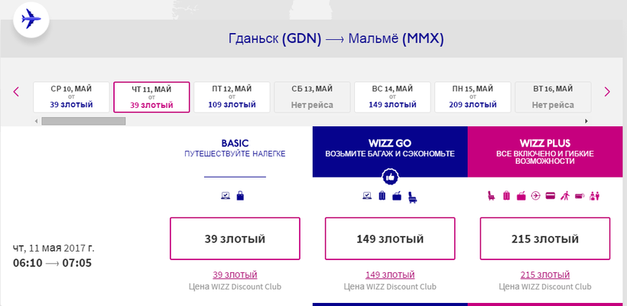Viewport: 627px width, 306px height.
Task: Select the WIZZ Plus 215 злотый button
Action: click(546, 239)
